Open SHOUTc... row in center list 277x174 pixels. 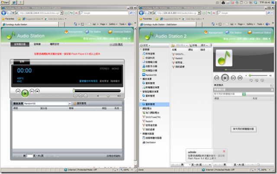pos(179,54)
